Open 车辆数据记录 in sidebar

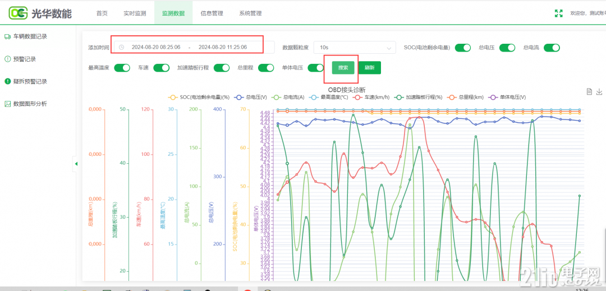[x=30, y=36]
